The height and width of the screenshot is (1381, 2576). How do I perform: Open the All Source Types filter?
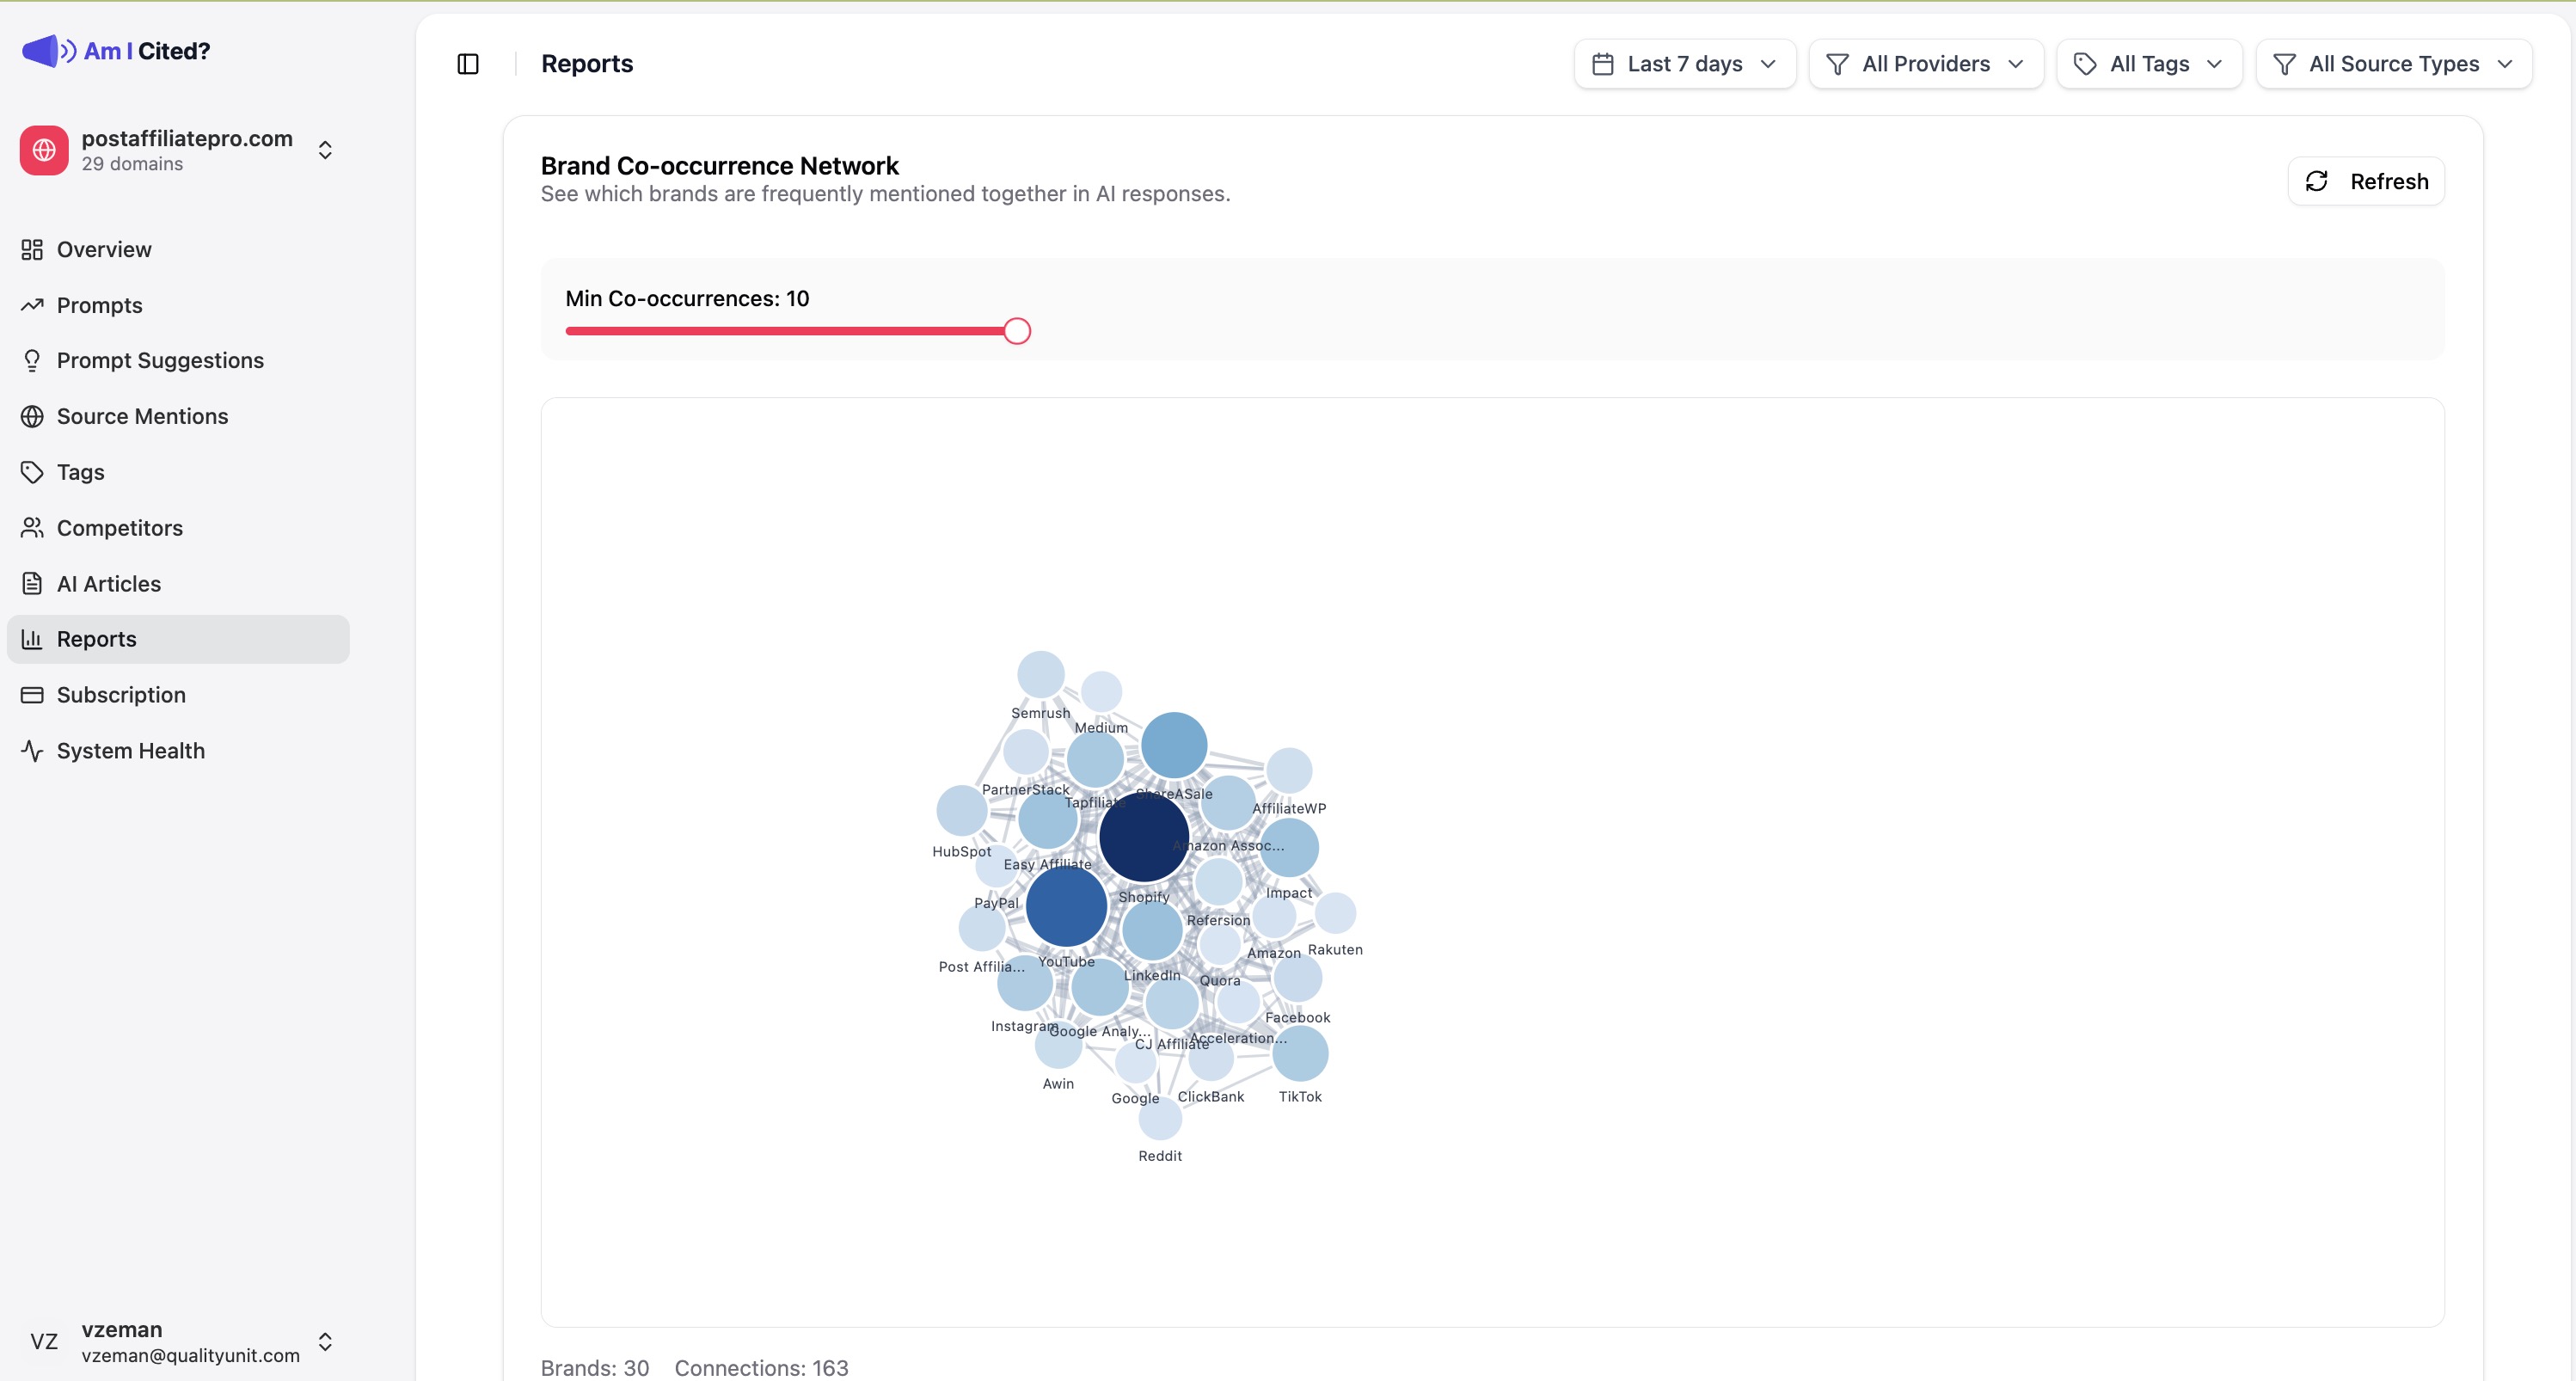tap(2394, 63)
